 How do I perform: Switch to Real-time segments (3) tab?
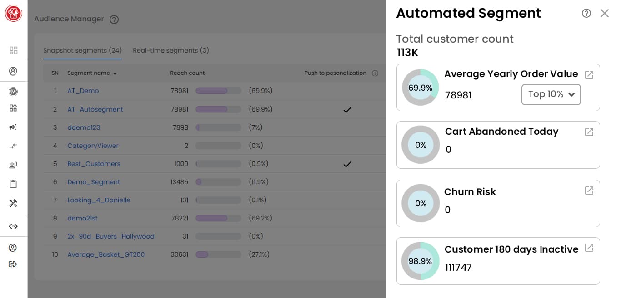[x=171, y=50]
